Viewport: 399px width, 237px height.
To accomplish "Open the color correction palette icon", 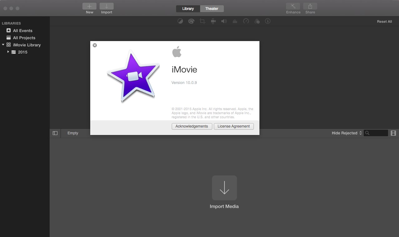I will (191, 21).
